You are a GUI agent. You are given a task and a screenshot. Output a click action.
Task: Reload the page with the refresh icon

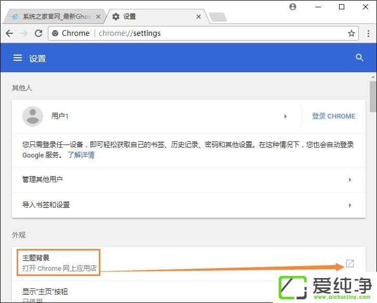pos(38,33)
